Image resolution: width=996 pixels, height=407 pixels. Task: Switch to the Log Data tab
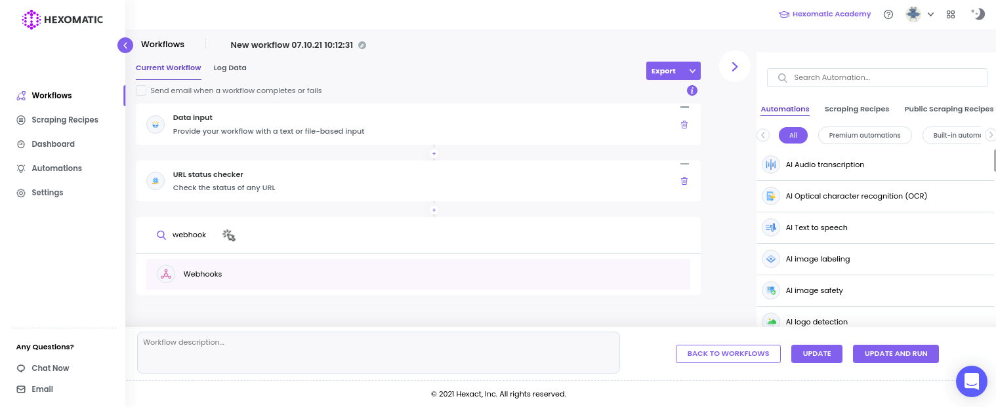(x=230, y=68)
